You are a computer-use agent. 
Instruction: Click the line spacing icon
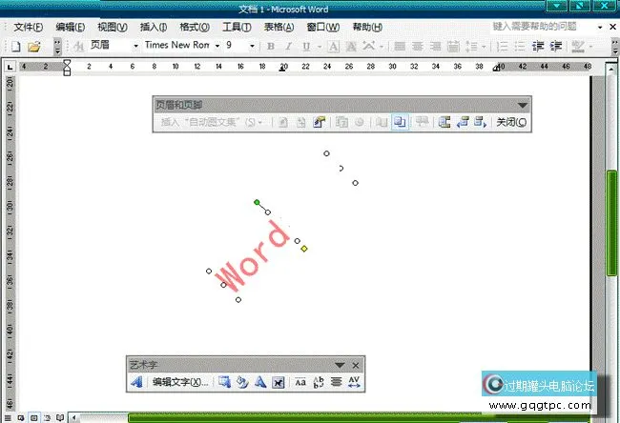click(471, 47)
